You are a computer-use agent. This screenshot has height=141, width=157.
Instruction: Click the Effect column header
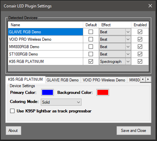coord(115,25)
